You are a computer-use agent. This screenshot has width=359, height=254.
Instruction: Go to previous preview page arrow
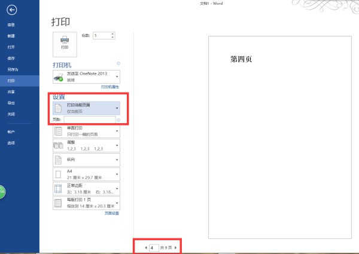point(146,247)
